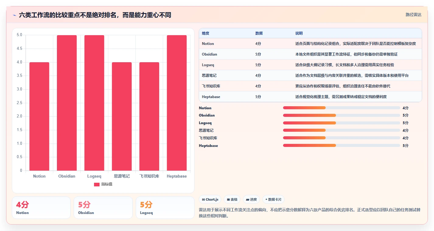Screen dimensions: 434x231
Task: Click the 数据 table column header
Action: click(259, 33)
